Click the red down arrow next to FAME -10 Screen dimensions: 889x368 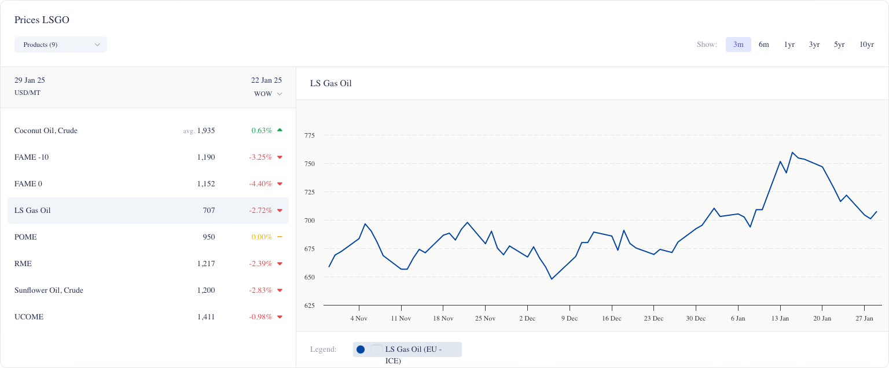click(280, 157)
